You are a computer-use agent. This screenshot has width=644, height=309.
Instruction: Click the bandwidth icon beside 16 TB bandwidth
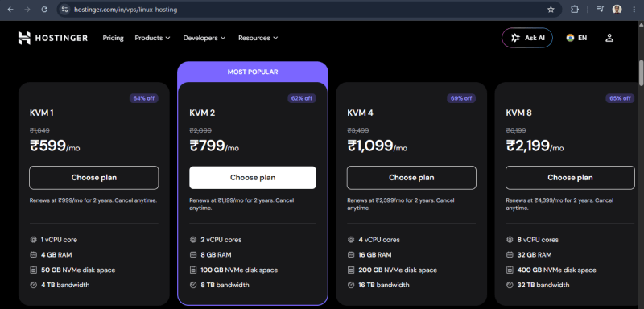[351, 285]
